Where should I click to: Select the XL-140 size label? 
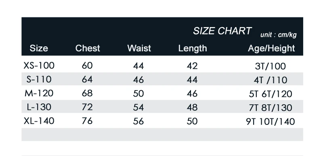pyautogui.click(x=39, y=121)
